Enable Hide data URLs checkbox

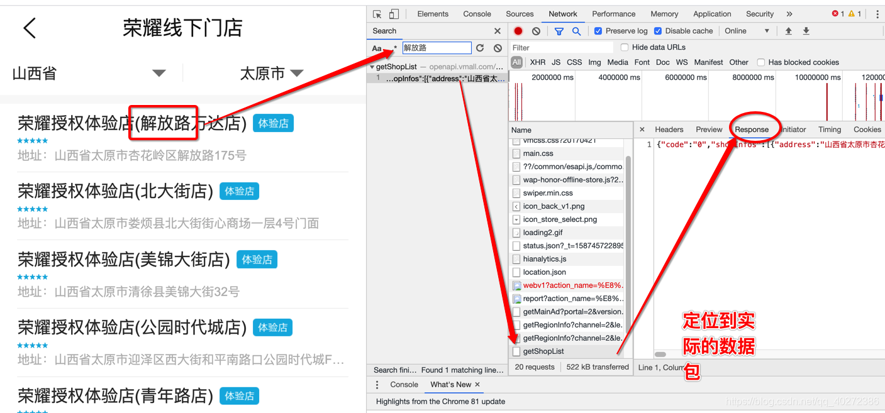pyautogui.click(x=625, y=47)
